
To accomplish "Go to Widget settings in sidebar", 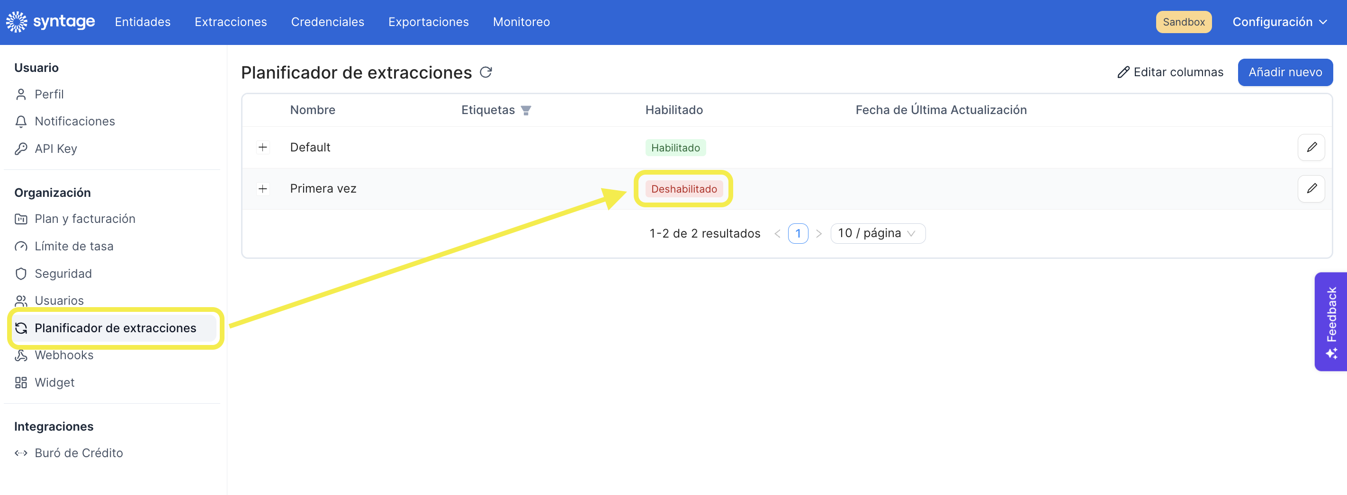I will [54, 383].
